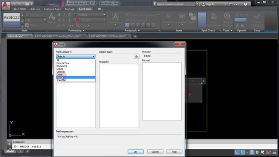Toggle Bold in Formatting panel

tap(59, 15)
